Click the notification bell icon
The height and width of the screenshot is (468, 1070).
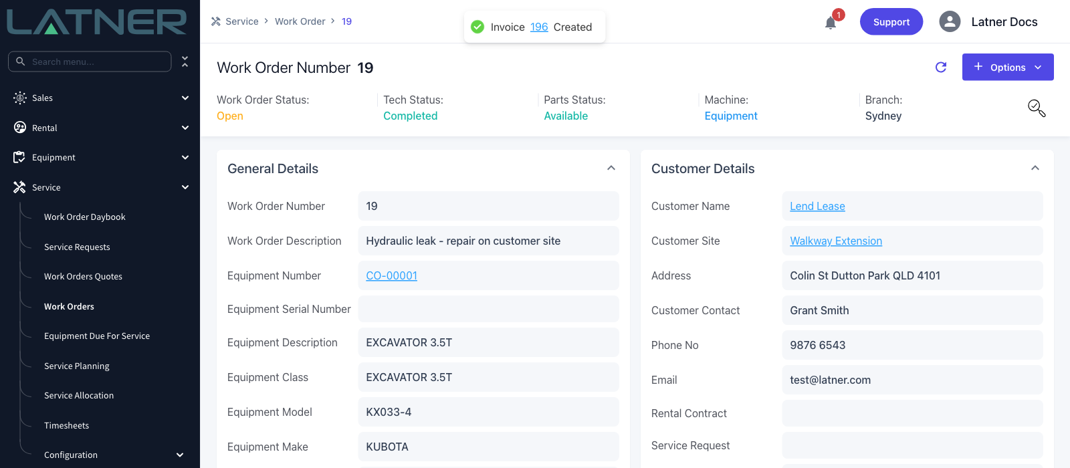pyautogui.click(x=831, y=23)
